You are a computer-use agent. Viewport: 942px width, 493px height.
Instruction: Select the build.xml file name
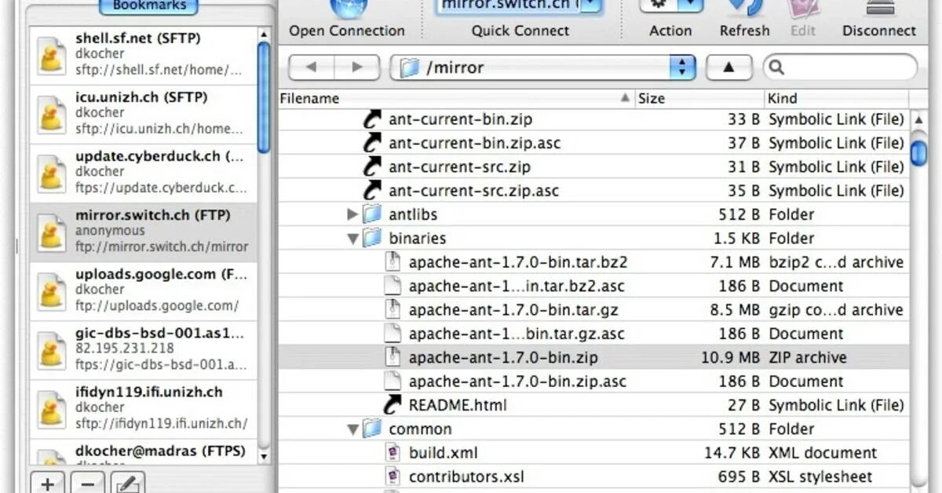pyautogui.click(x=443, y=453)
